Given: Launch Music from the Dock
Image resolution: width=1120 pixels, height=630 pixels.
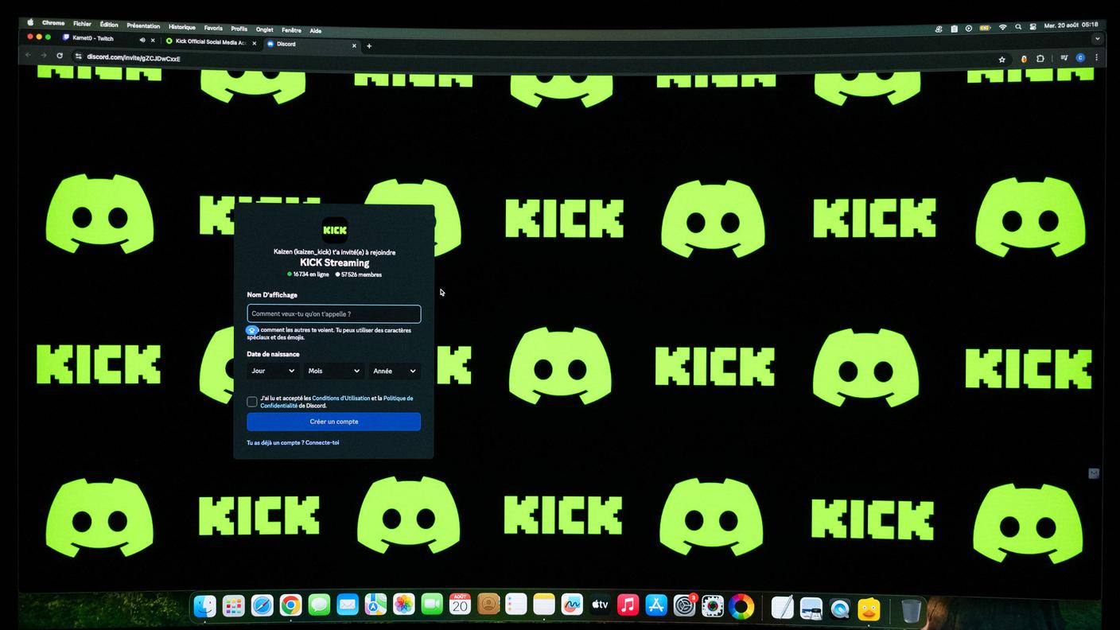Looking at the screenshot, I should 628,605.
